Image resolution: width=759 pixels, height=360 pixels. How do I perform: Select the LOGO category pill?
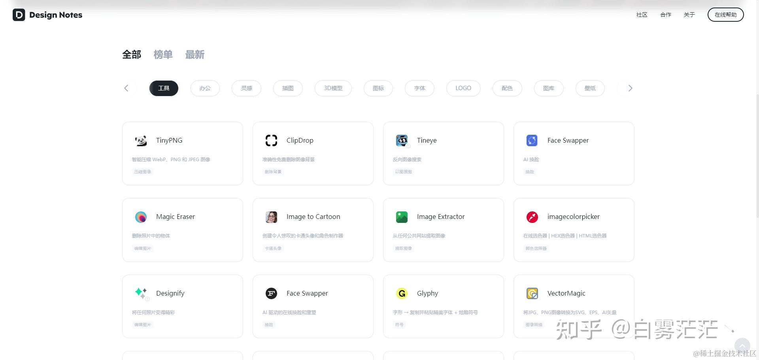463,88
